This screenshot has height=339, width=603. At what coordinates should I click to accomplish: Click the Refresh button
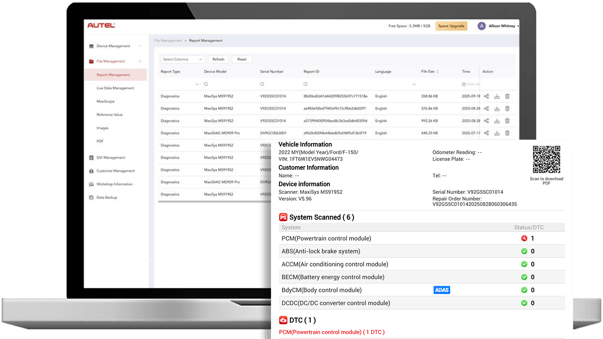218,59
